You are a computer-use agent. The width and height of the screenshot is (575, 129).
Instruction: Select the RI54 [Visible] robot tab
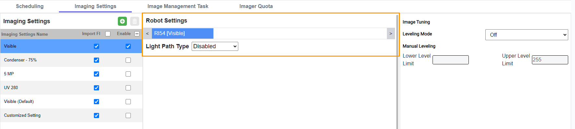pyautogui.click(x=182, y=33)
